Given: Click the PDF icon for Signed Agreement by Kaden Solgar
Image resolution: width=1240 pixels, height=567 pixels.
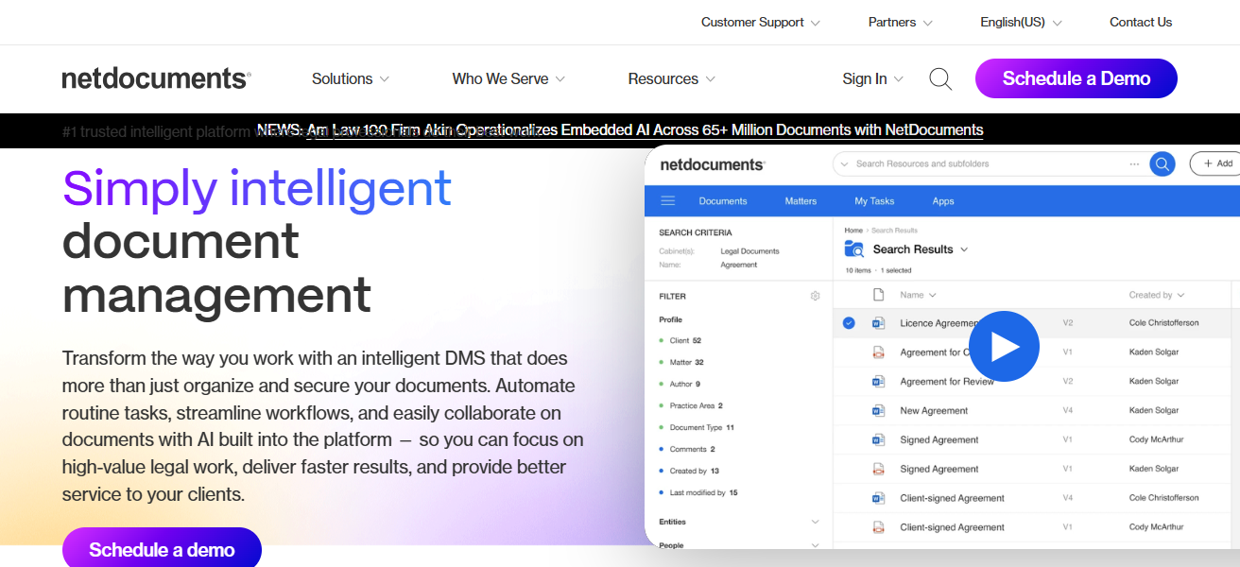Looking at the screenshot, I should click(878, 470).
